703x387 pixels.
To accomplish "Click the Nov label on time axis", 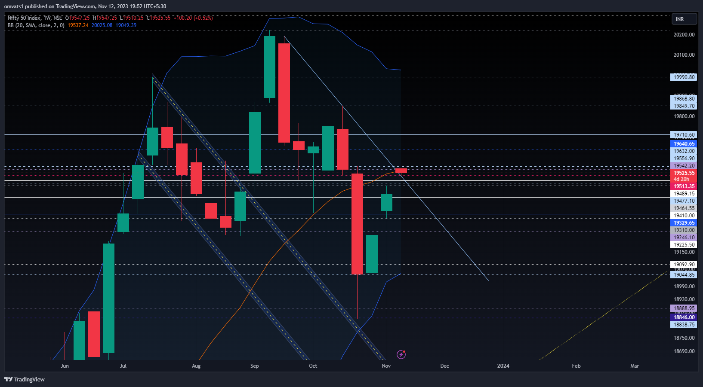I will click(386, 366).
